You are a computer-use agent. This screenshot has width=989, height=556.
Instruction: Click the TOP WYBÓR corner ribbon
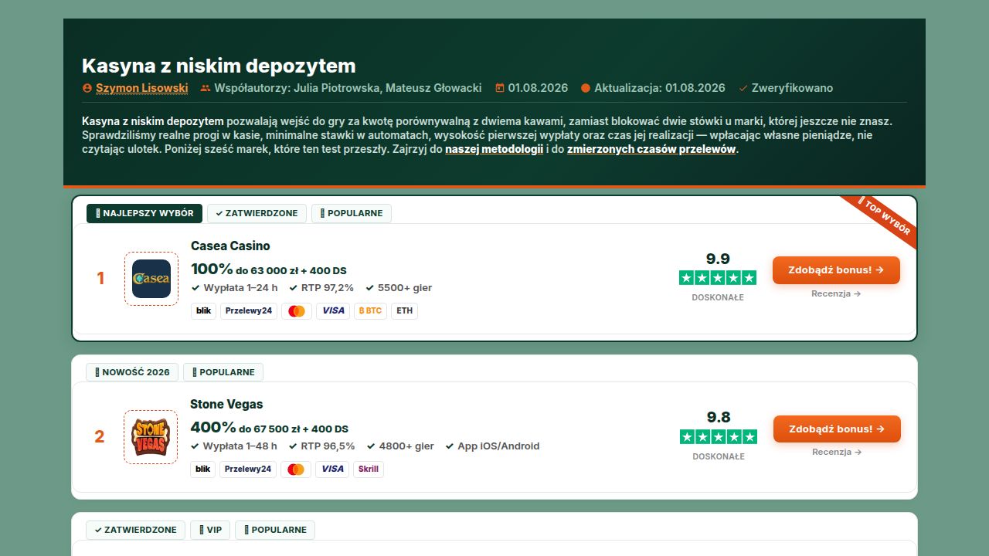point(884,219)
